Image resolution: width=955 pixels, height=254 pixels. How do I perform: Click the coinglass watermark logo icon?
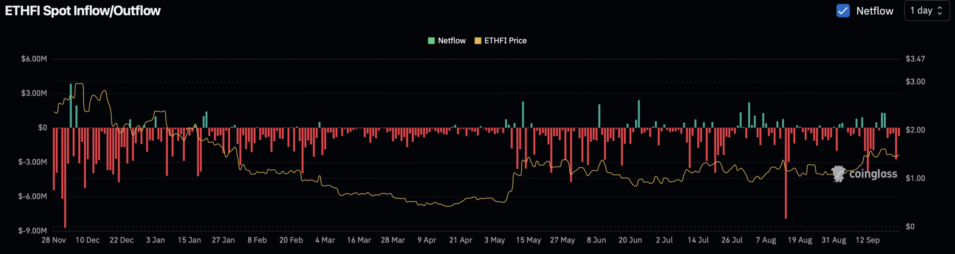838,174
